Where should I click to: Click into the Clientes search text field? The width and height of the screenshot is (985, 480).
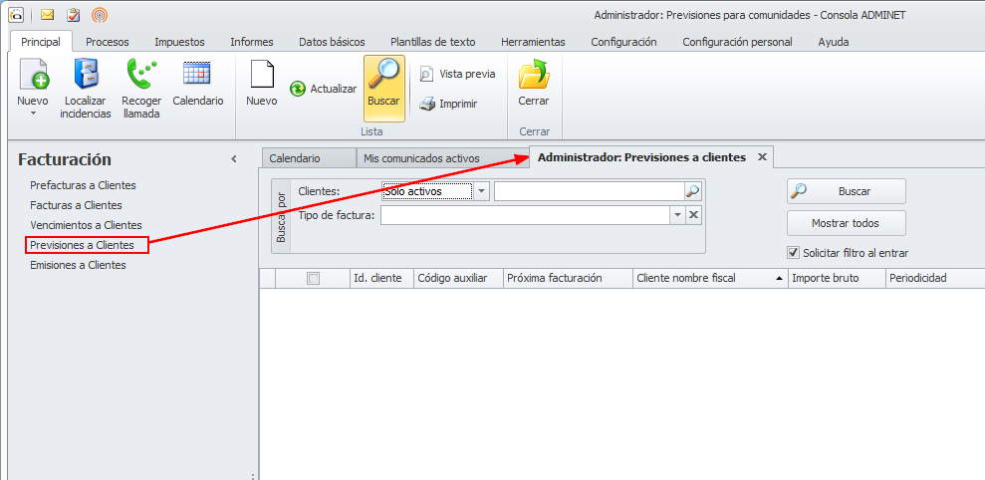590,191
